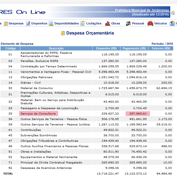Click the Disponibilidades sheet icon
Viewport: 177px width, 177px height.
tap(51, 23)
